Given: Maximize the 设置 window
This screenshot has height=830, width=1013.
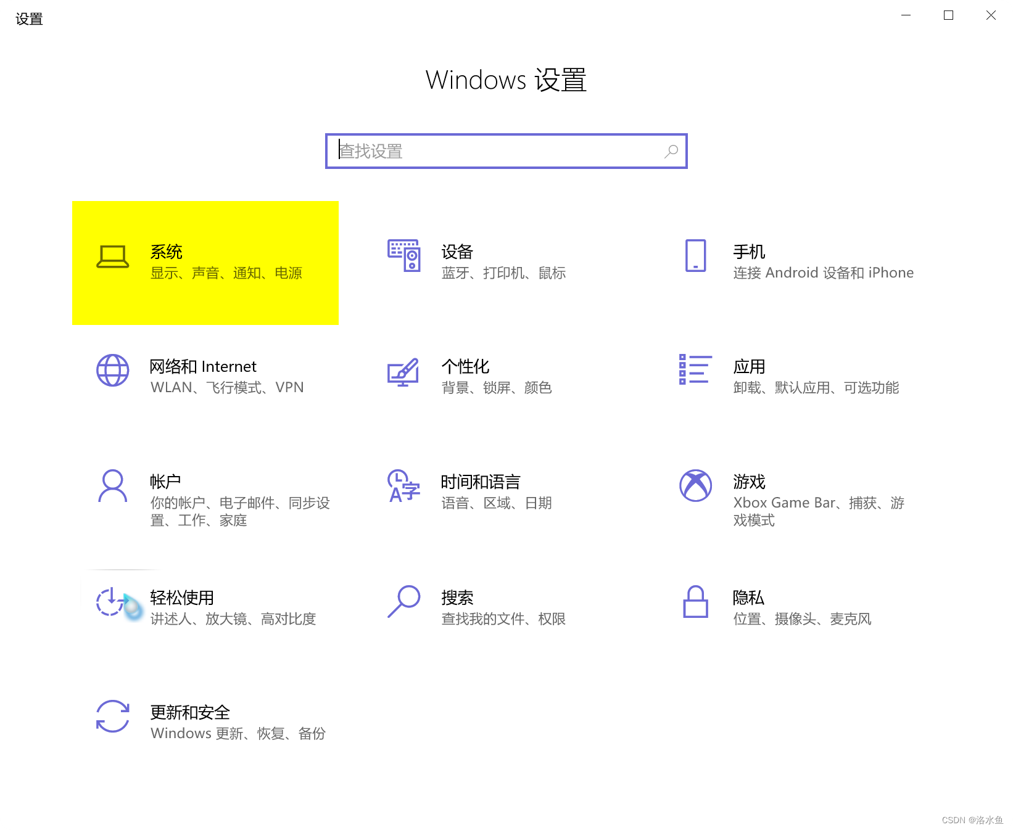Looking at the screenshot, I should click(x=948, y=15).
